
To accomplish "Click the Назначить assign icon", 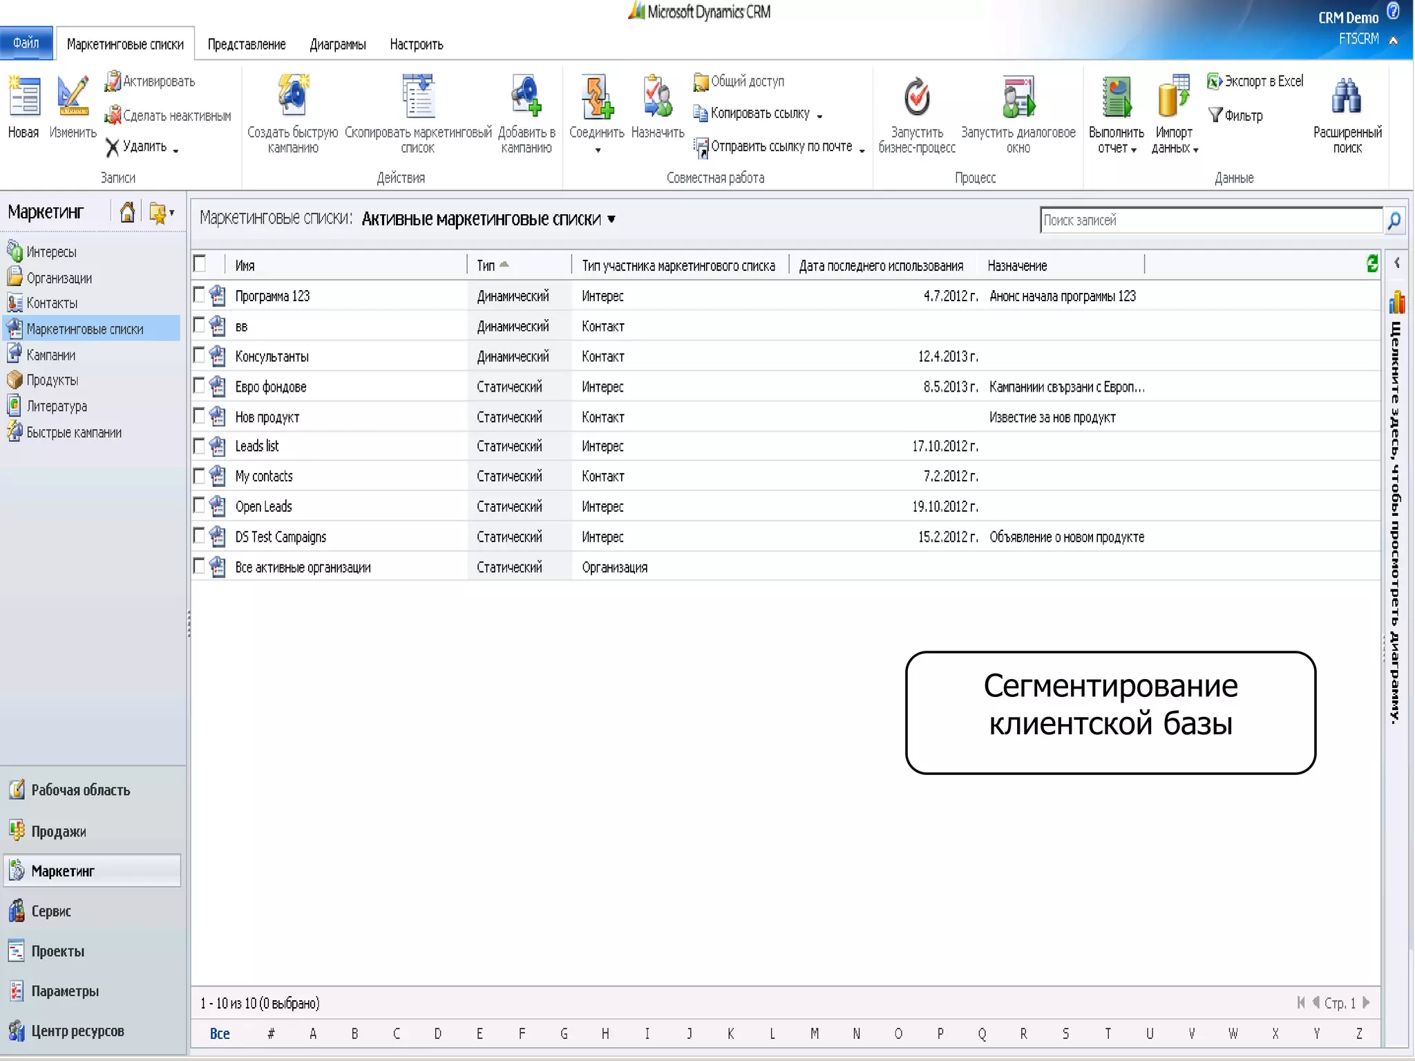I will 657,96.
